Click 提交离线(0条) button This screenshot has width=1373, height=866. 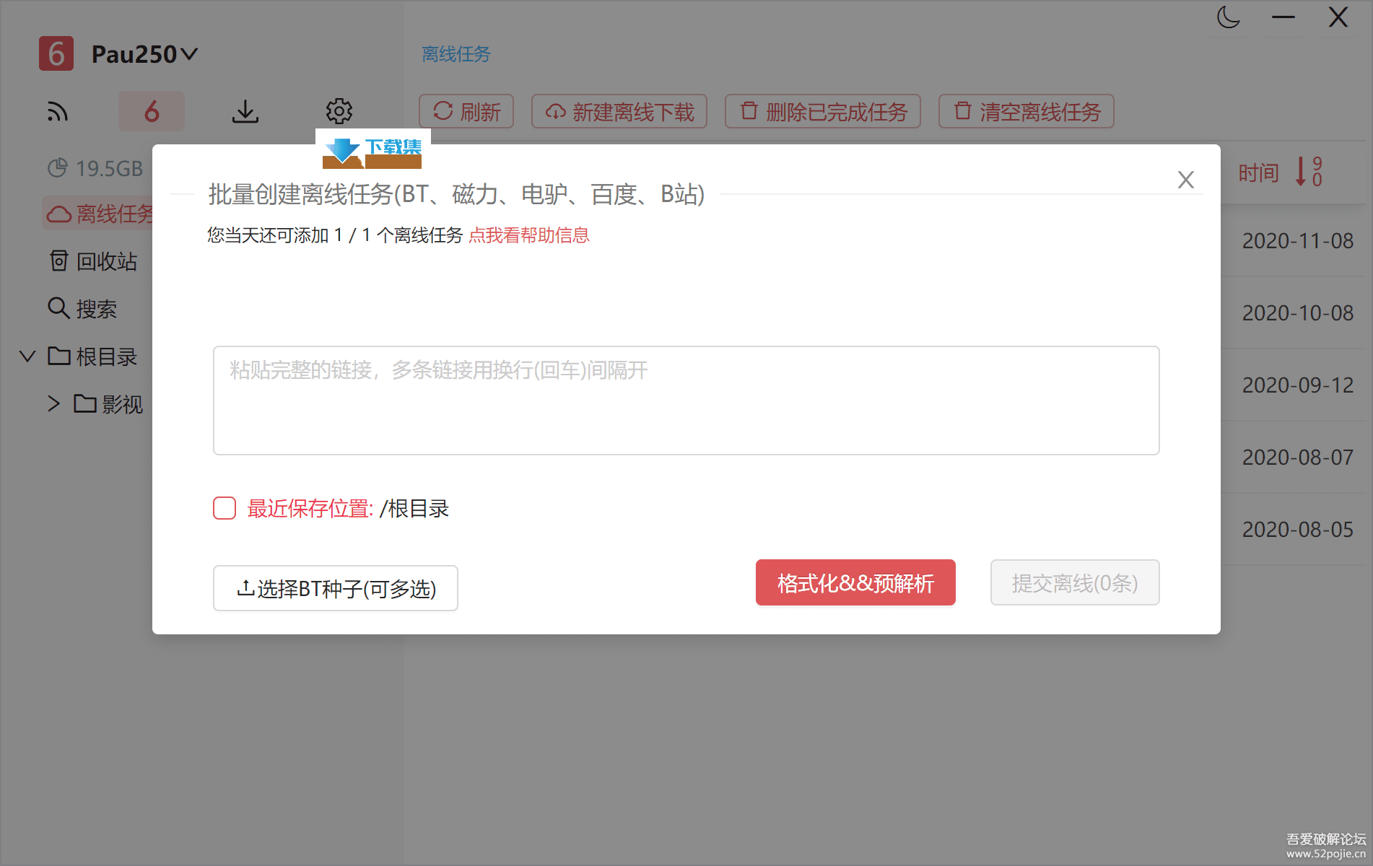click(x=1075, y=582)
